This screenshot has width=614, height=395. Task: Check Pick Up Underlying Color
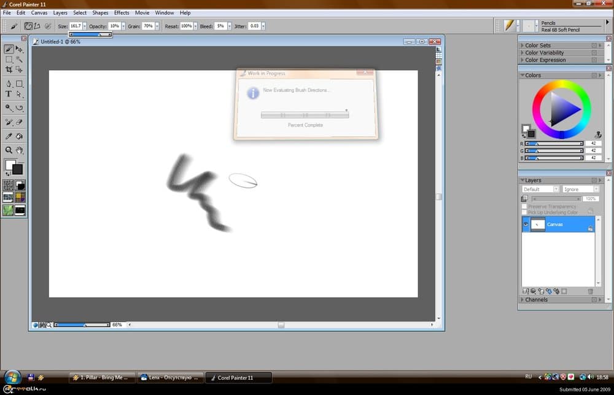pos(523,213)
